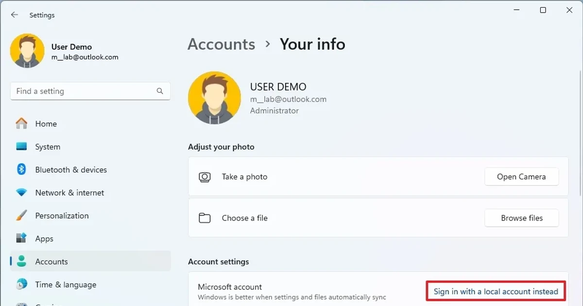The image size is (583, 306).
Task: Click the Accounts person icon
Action: (21, 261)
